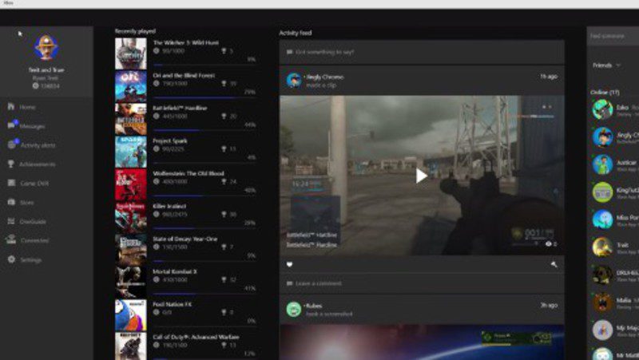Select Ori and the Blind Forest entry
The image size is (639, 360).
185,81
